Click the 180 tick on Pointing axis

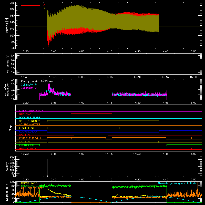click(x=12, y=9)
